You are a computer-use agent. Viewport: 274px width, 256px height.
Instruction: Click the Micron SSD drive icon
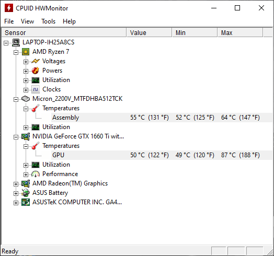pos(26,99)
